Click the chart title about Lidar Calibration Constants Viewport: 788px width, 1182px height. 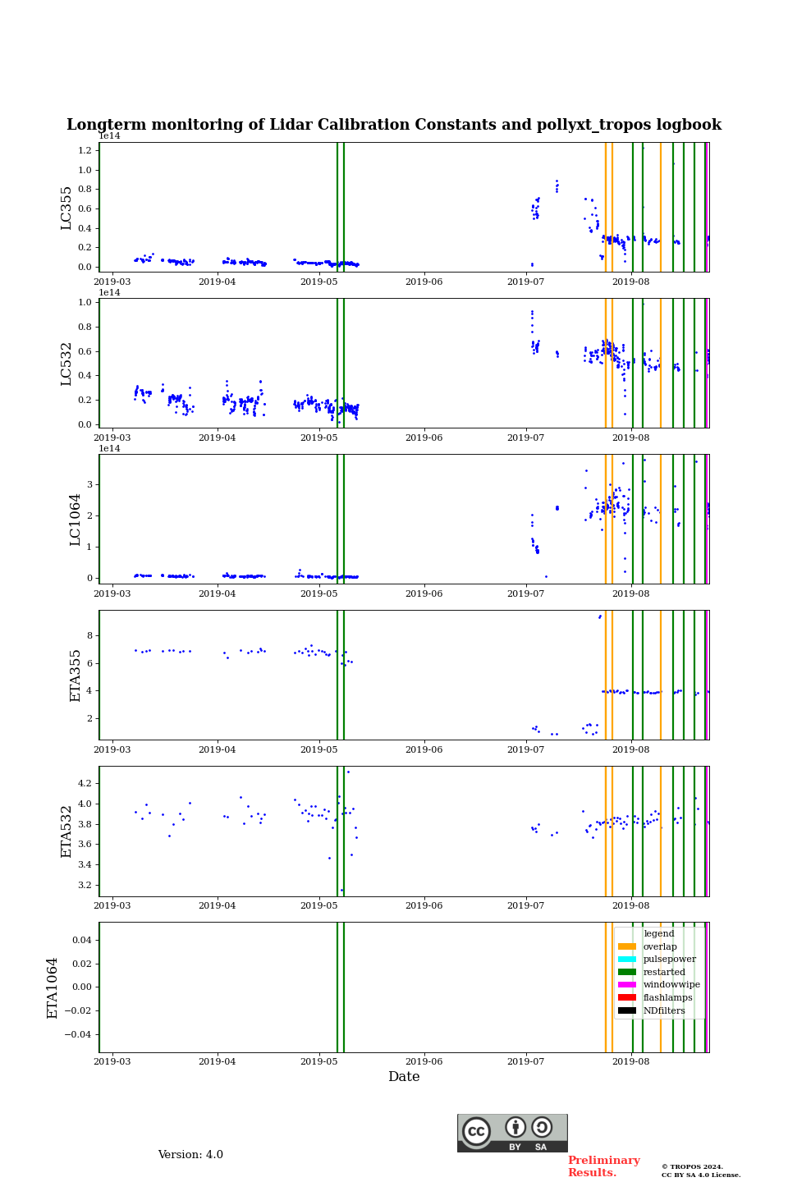(394, 125)
